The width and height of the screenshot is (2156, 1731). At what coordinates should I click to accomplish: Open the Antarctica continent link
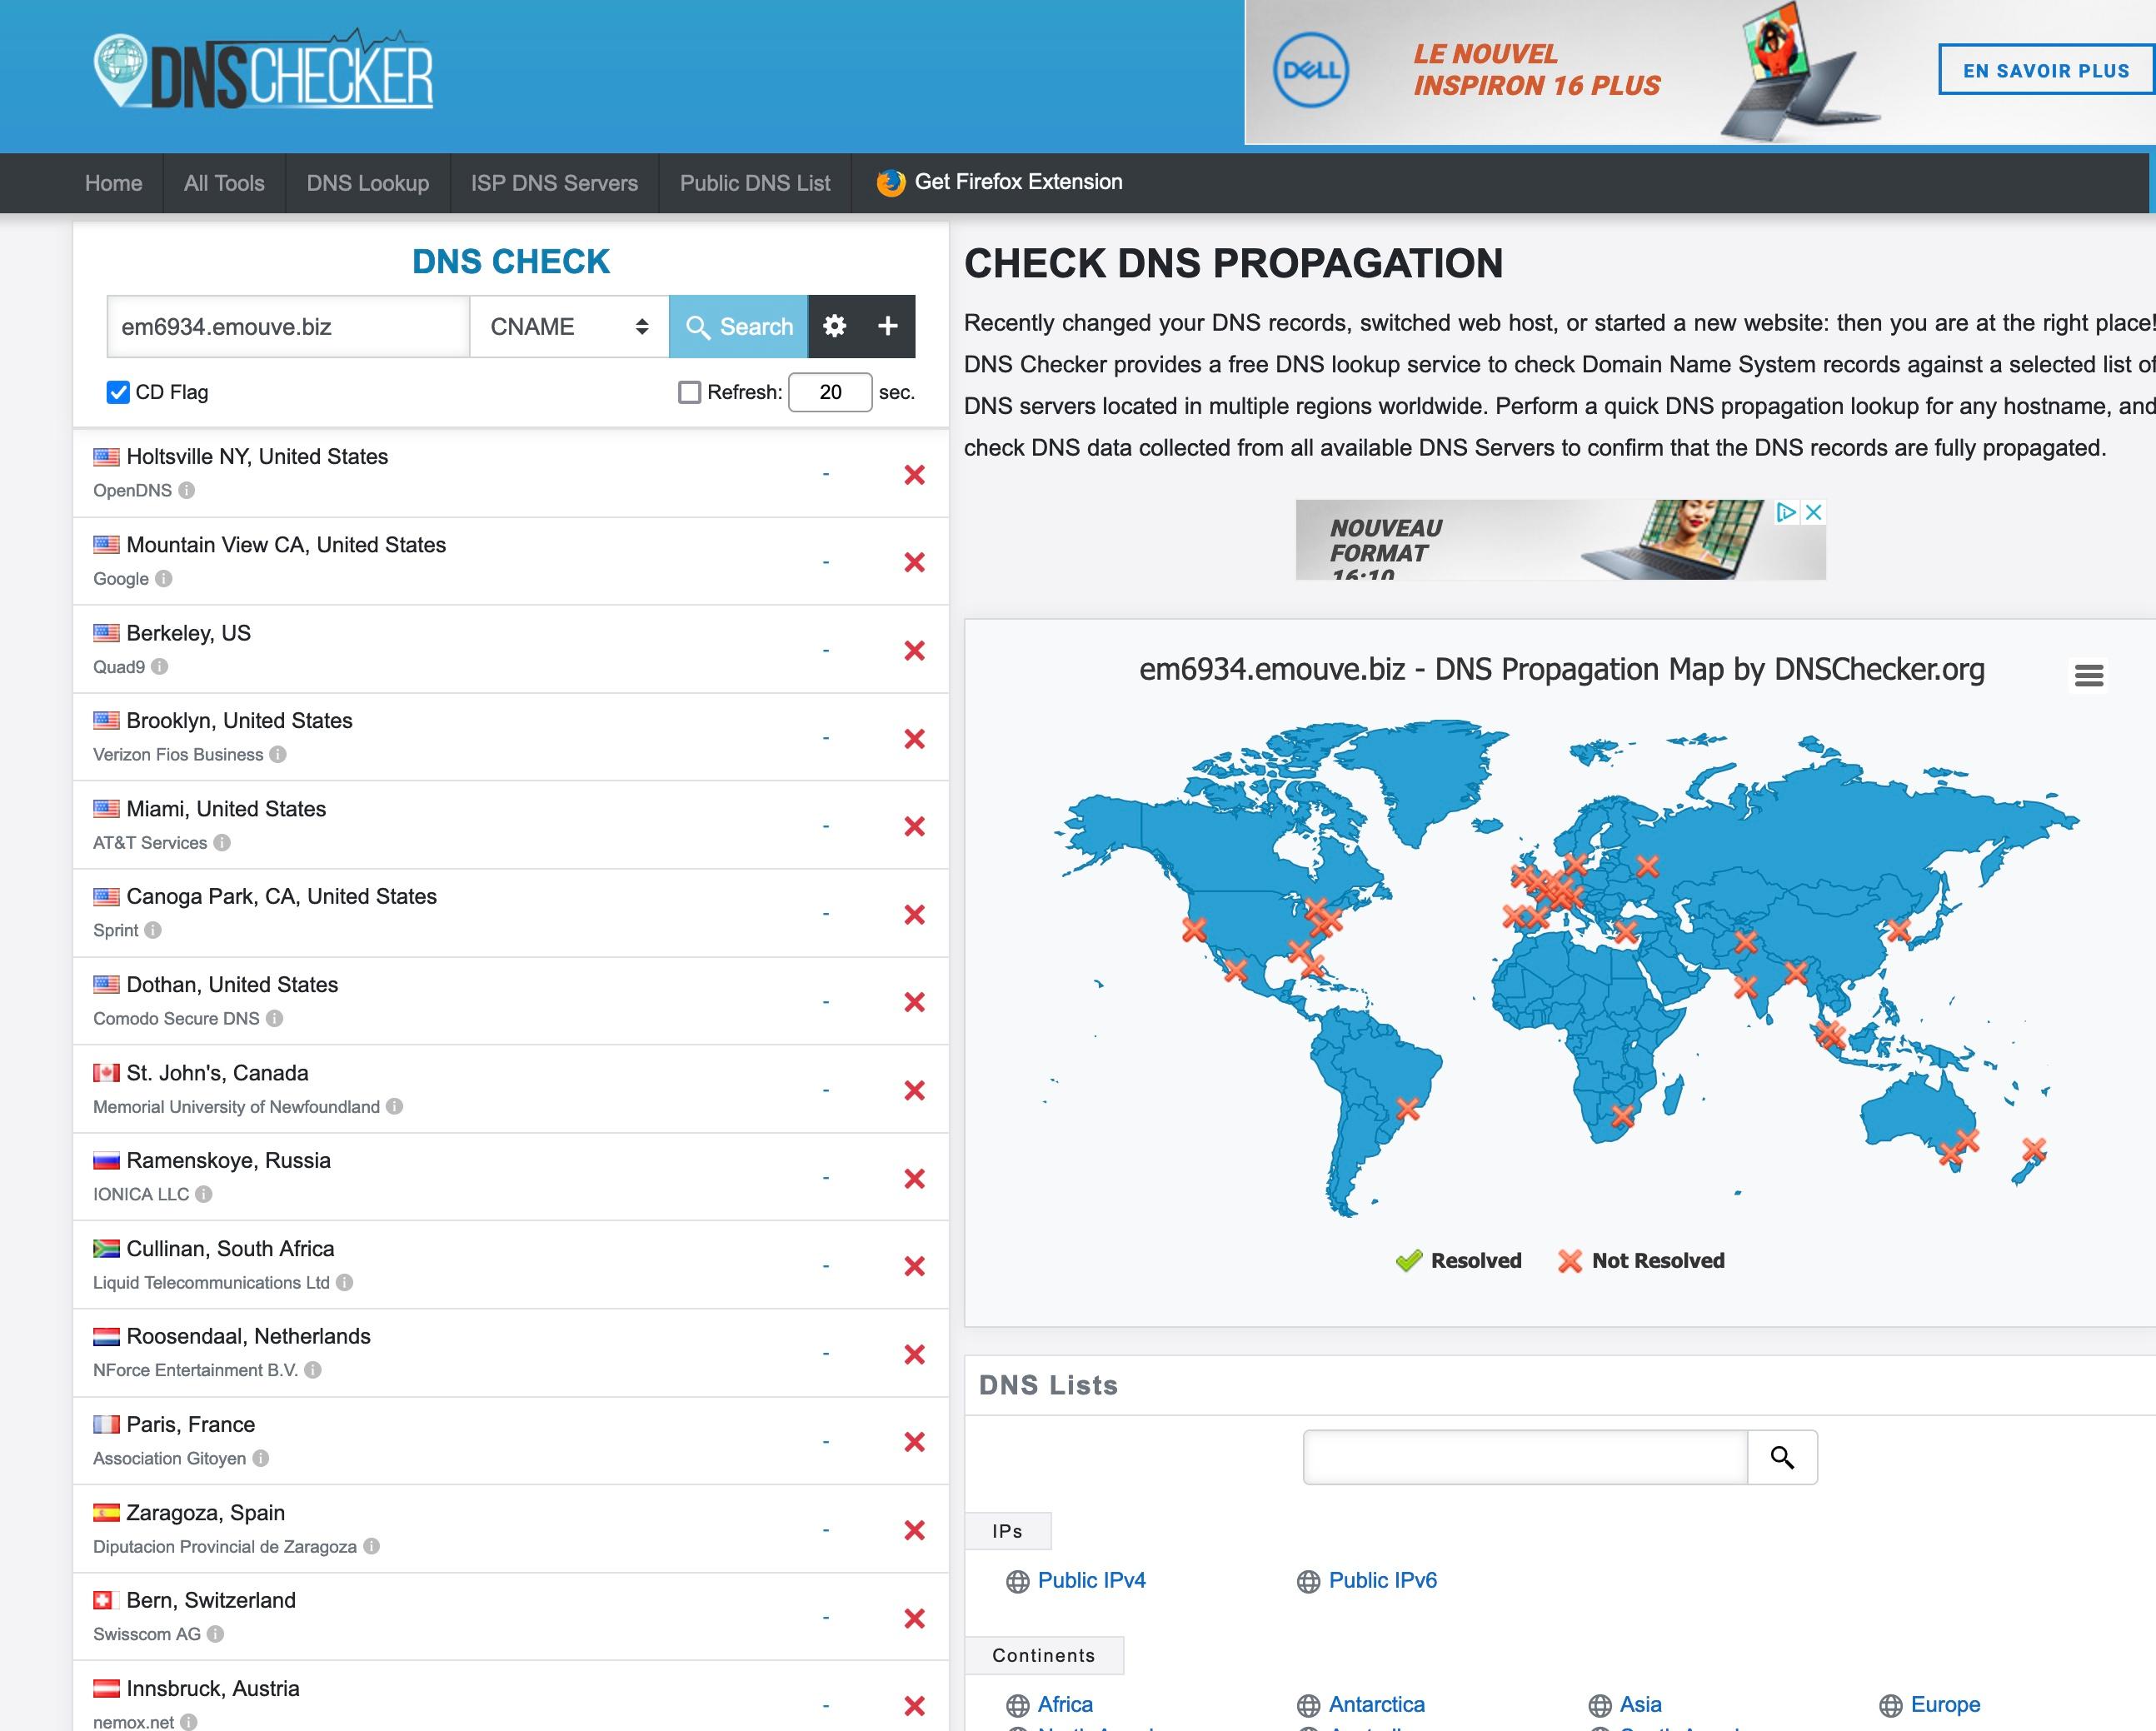pos(1376,1704)
